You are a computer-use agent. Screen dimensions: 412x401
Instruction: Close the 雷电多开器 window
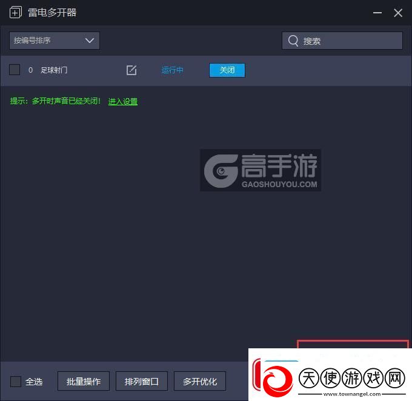coord(398,13)
